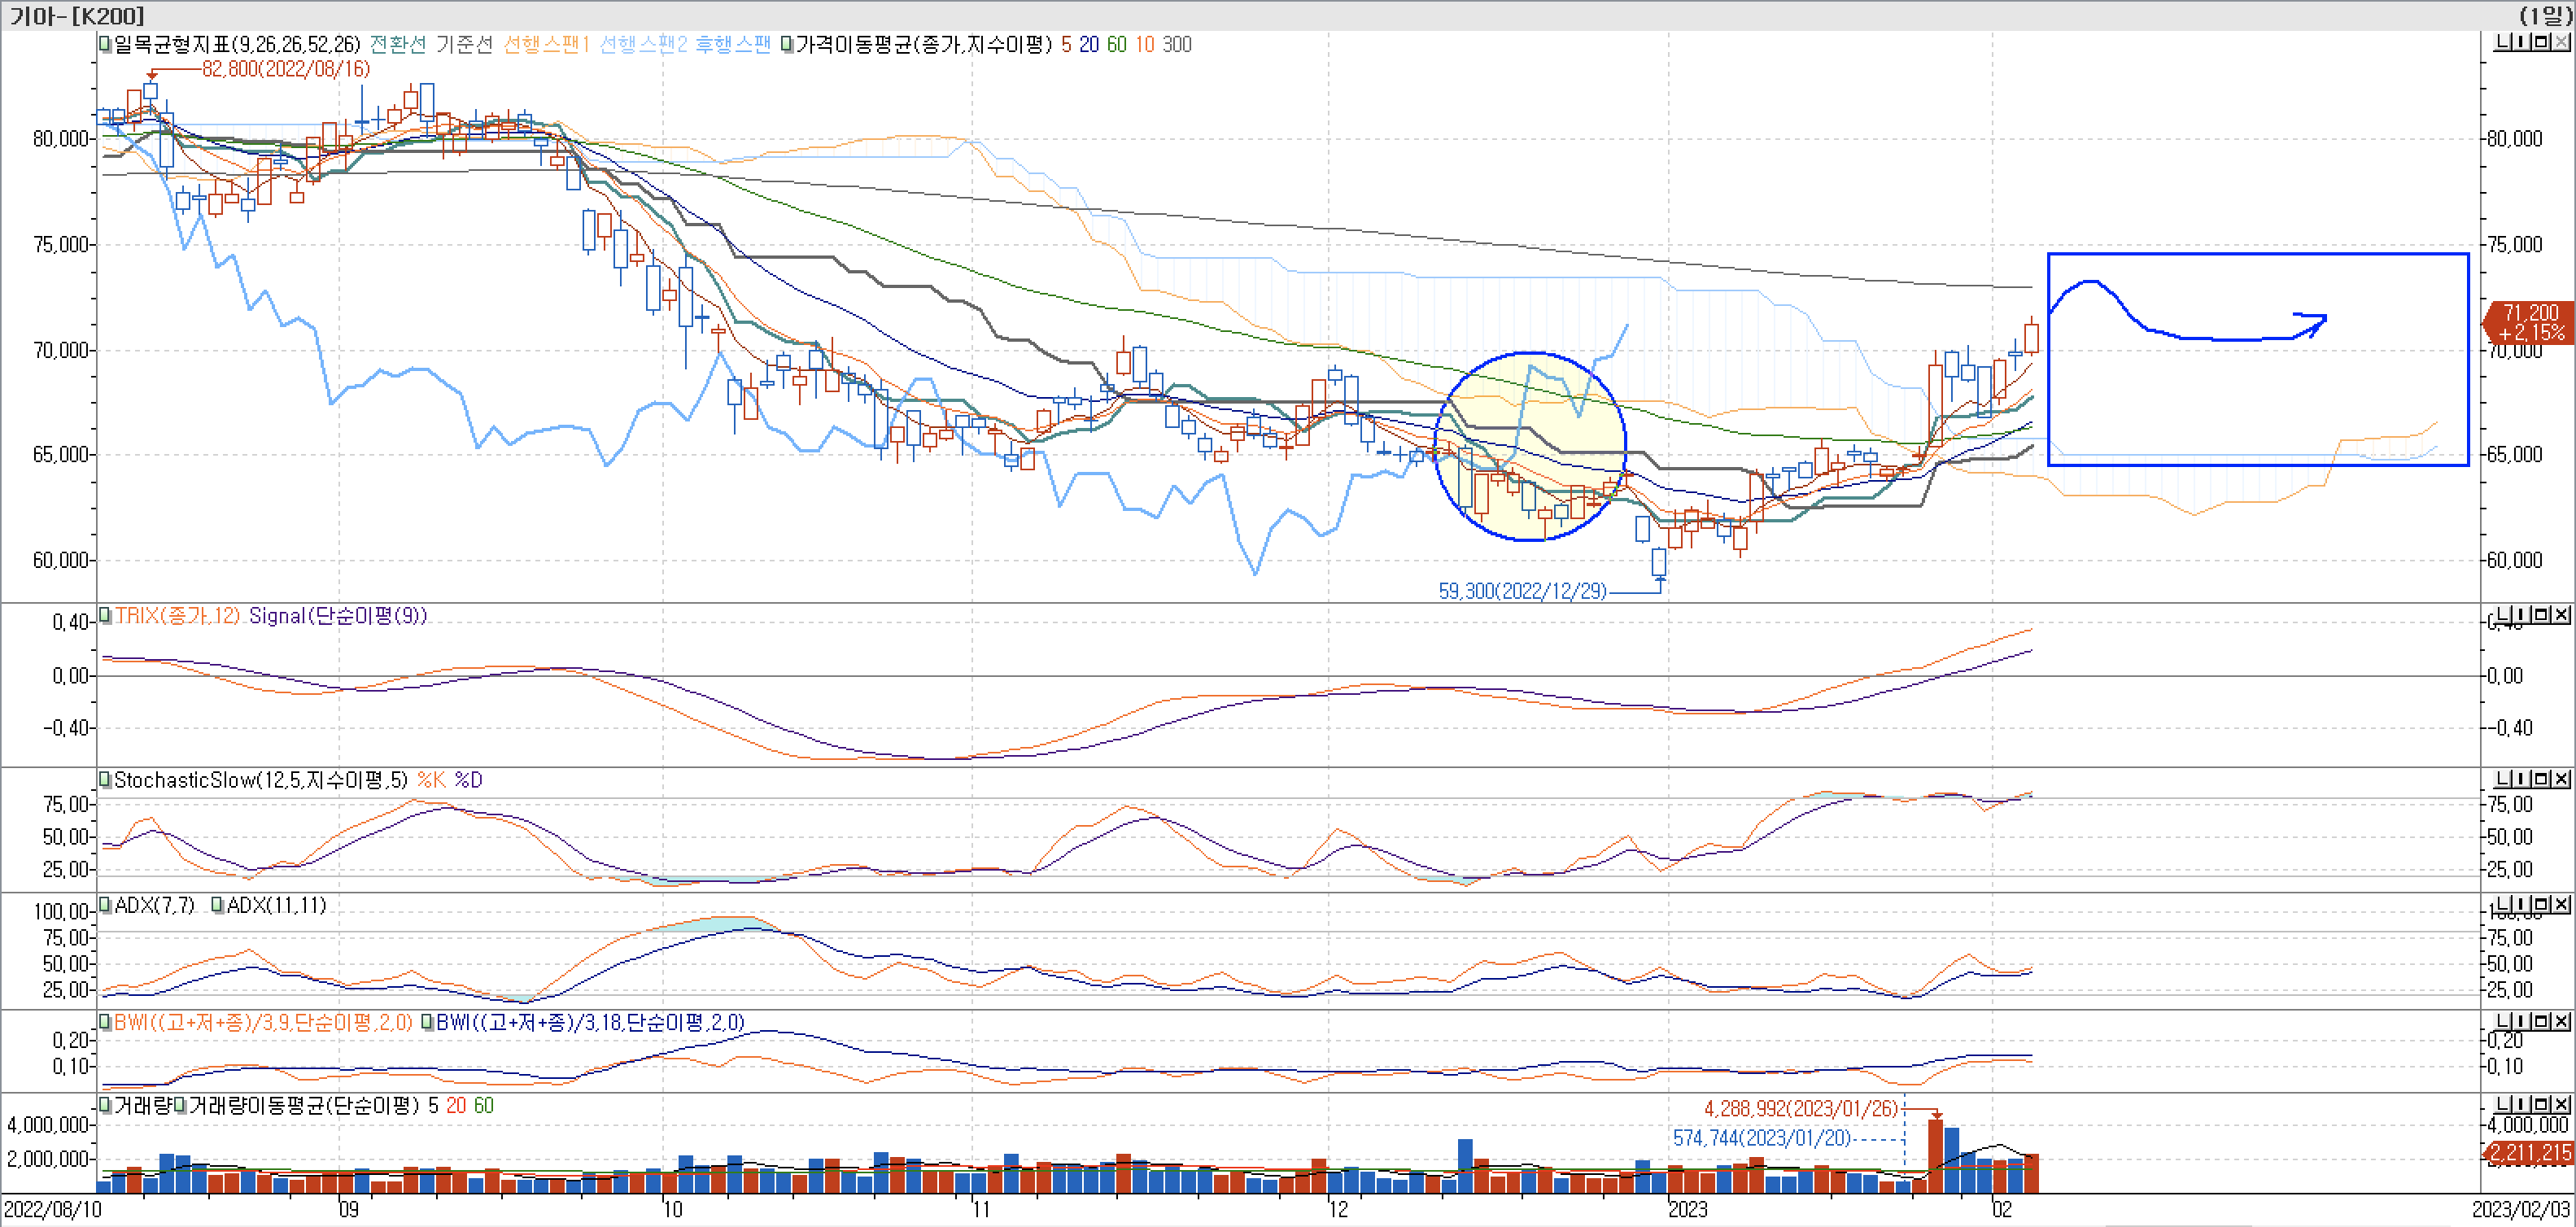Toggle the StochasticSlow indicator marker box
The image size is (2576, 1227).
(x=104, y=779)
